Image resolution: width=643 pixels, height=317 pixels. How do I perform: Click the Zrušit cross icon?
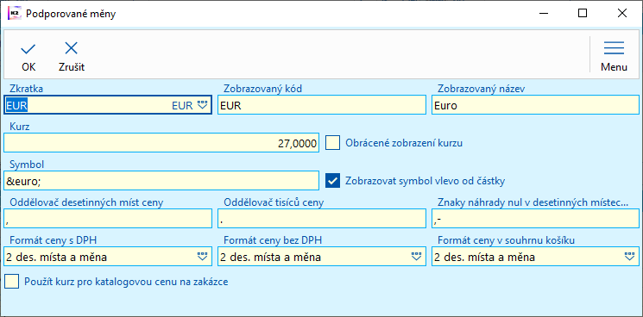point(72,49)
